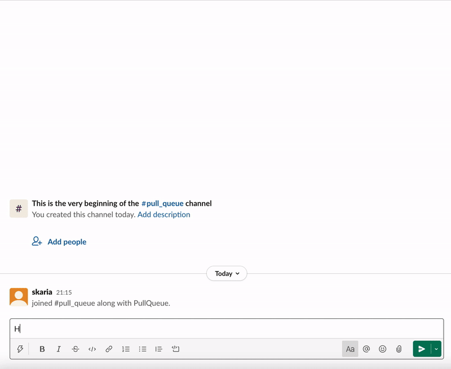Image resolution: width=451 pixels, height=369 pixels.
Task: Apply blockquote formatting
Action: tap(159, 349)
